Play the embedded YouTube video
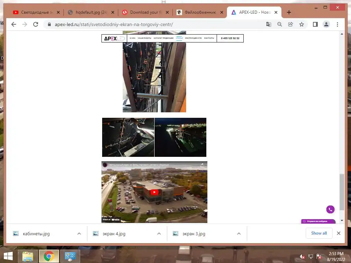 (154, 192)
